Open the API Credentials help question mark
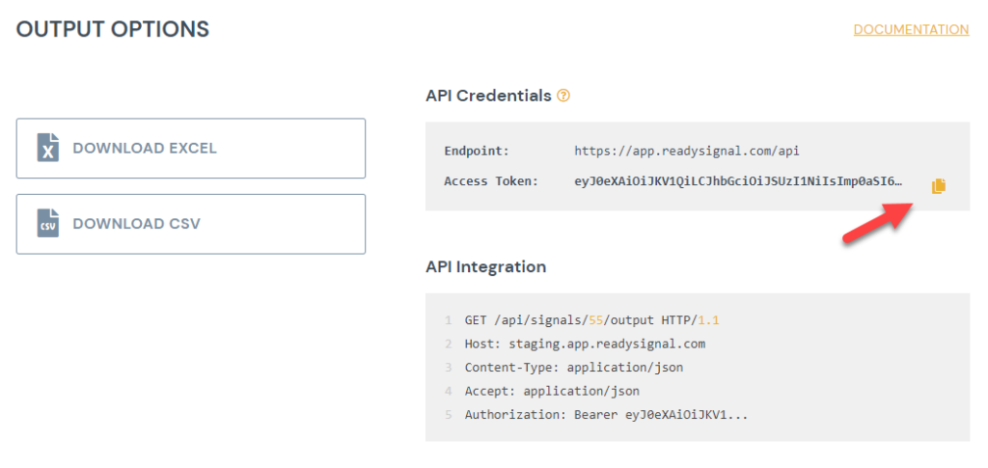This screenshot has width=988, height=468. 563,96
